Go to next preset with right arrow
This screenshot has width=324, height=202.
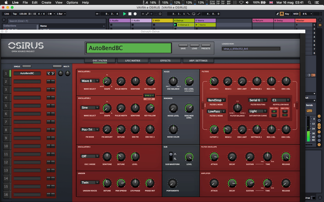click(53, 73)
